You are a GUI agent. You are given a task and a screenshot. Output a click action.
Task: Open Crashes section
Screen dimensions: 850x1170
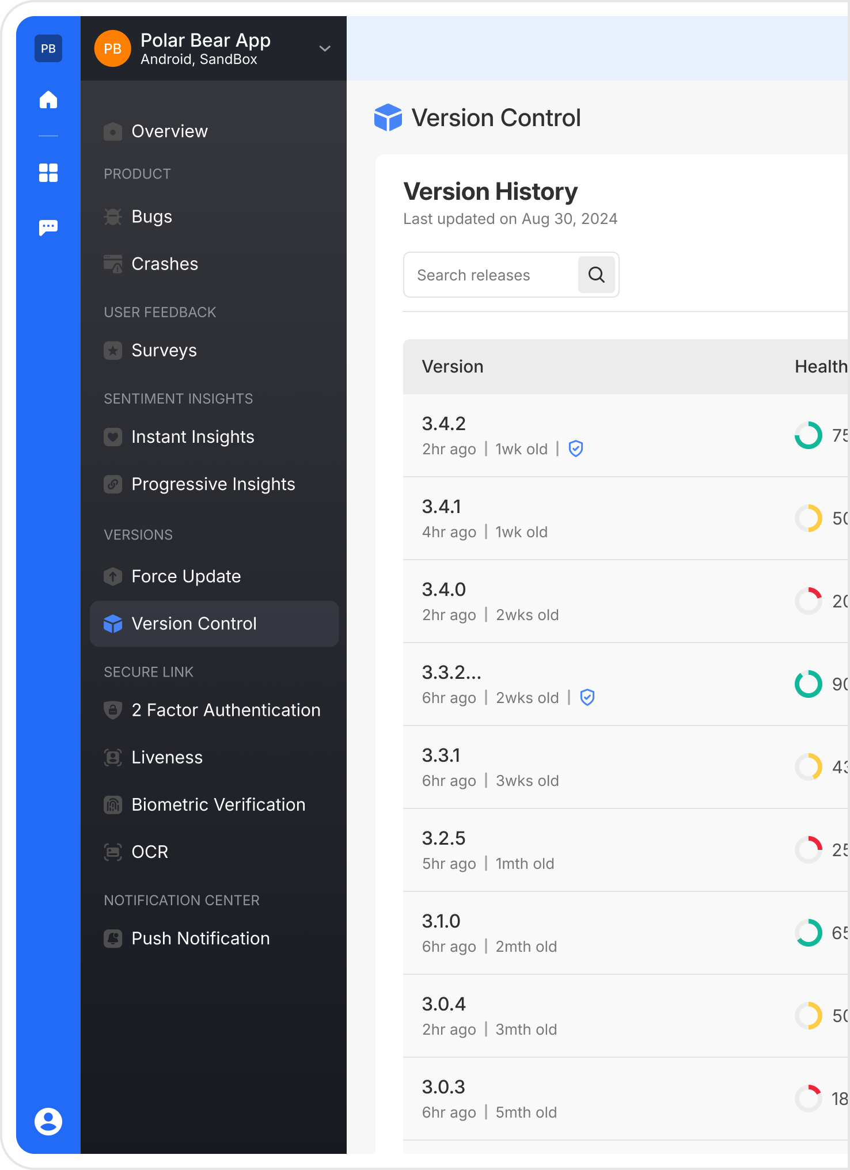165,264
